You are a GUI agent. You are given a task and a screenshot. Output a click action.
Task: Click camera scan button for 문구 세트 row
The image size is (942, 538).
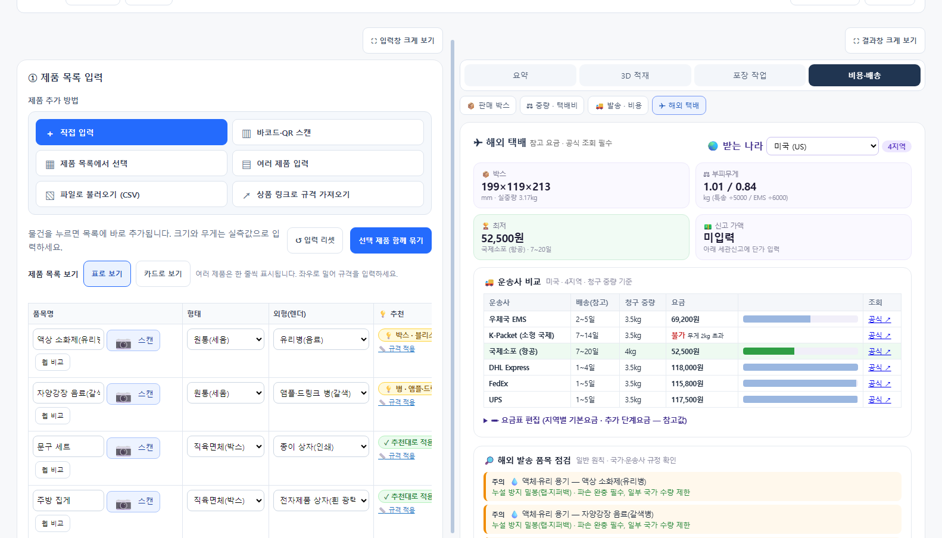click(x=133, y=448)
